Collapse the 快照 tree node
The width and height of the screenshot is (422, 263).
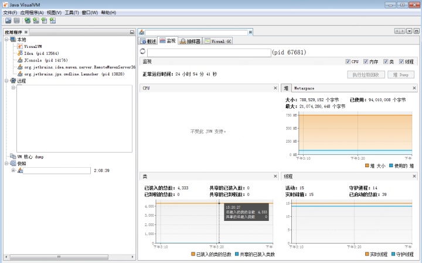6,164
